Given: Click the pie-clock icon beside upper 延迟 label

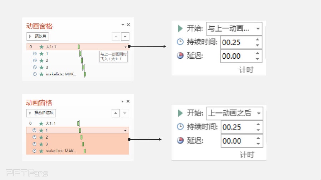Looking at the screenshot, I should pos(180,56).
